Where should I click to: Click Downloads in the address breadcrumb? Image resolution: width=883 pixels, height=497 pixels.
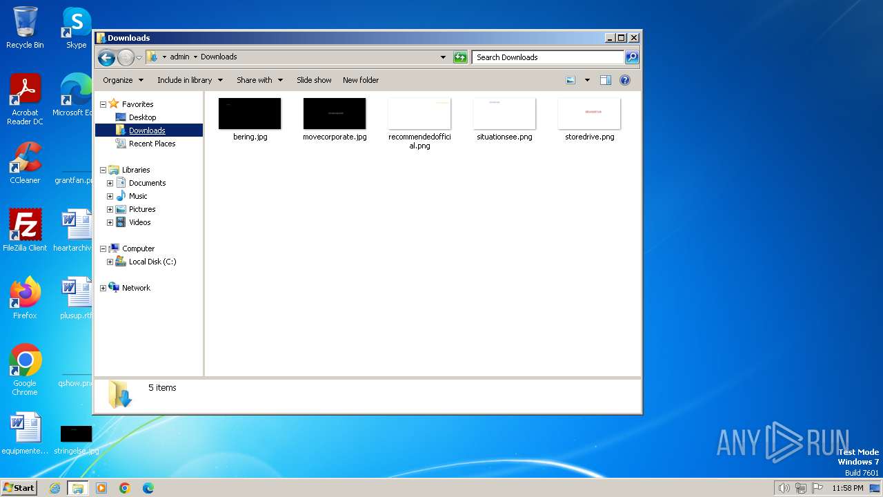pos(219,57)
